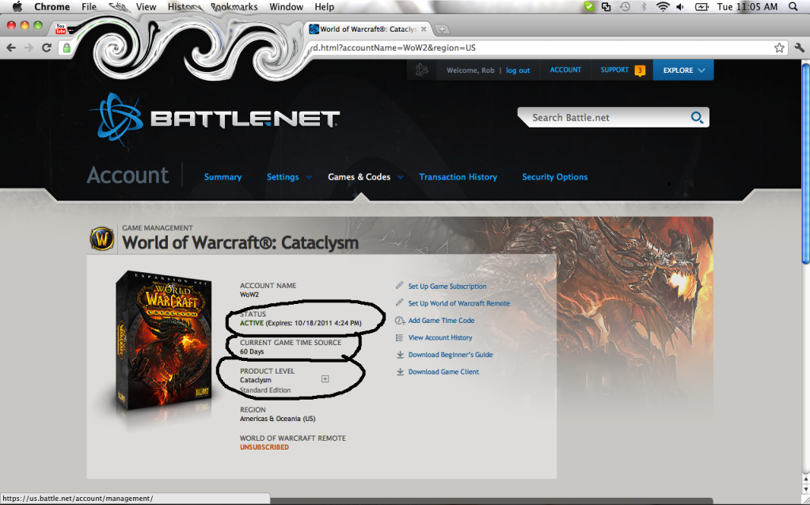The height and width of the screenshot is (505, 810).
Task: Open Chrome's wrench settings menu
Action: click(799, 48)
